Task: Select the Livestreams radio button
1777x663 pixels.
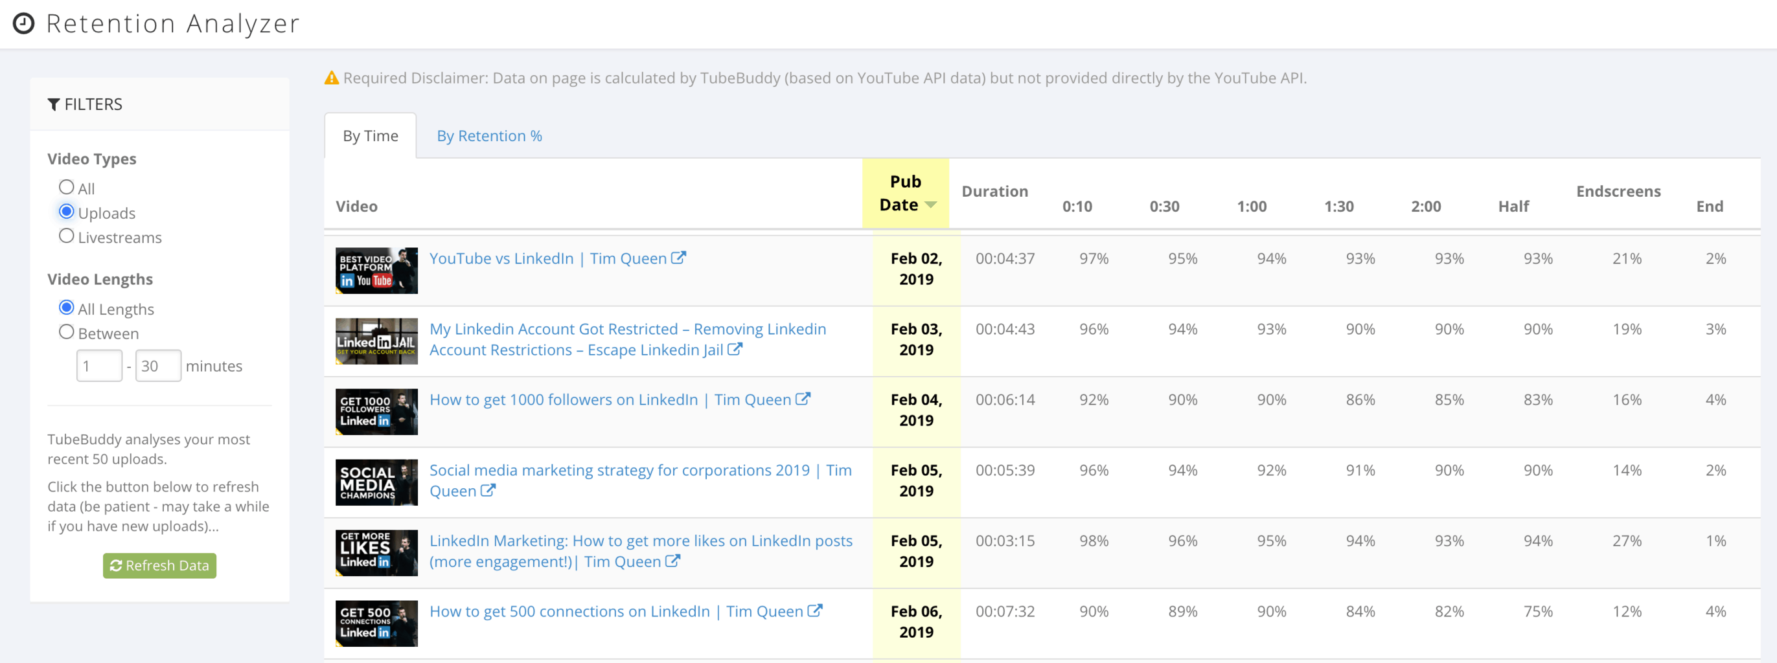Action: [x=66, y=236]
